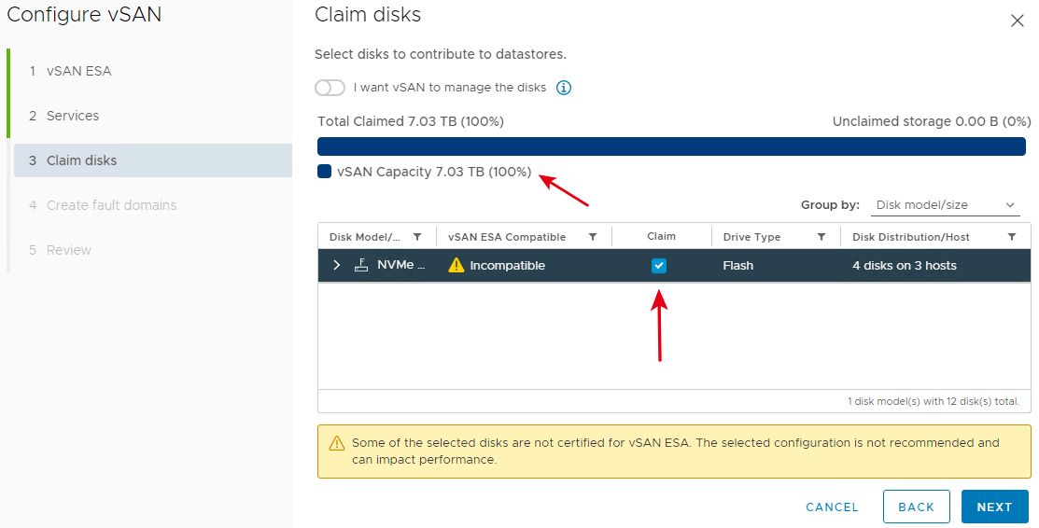
Task: Click the NEXT button
Action: point(994,507)
